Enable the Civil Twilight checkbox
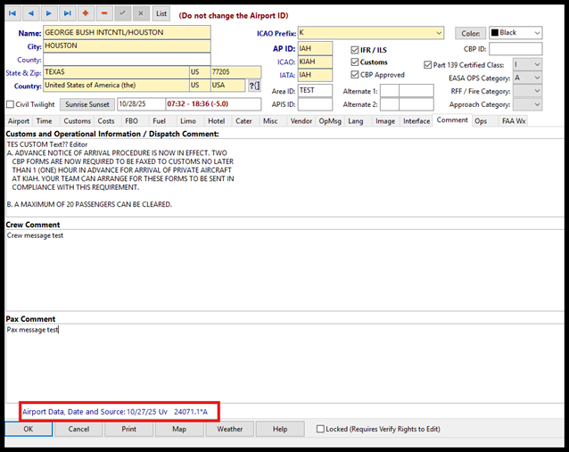The height and width of the screenshot is (452, 569). [12, 104]
